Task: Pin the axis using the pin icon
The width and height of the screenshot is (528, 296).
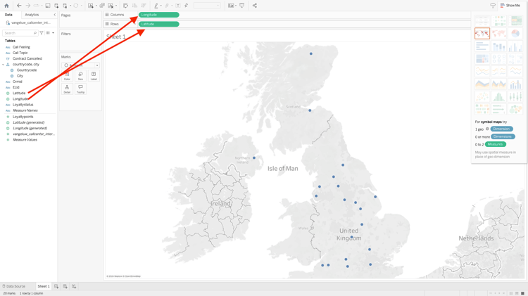Action: (x=186, y=6)
